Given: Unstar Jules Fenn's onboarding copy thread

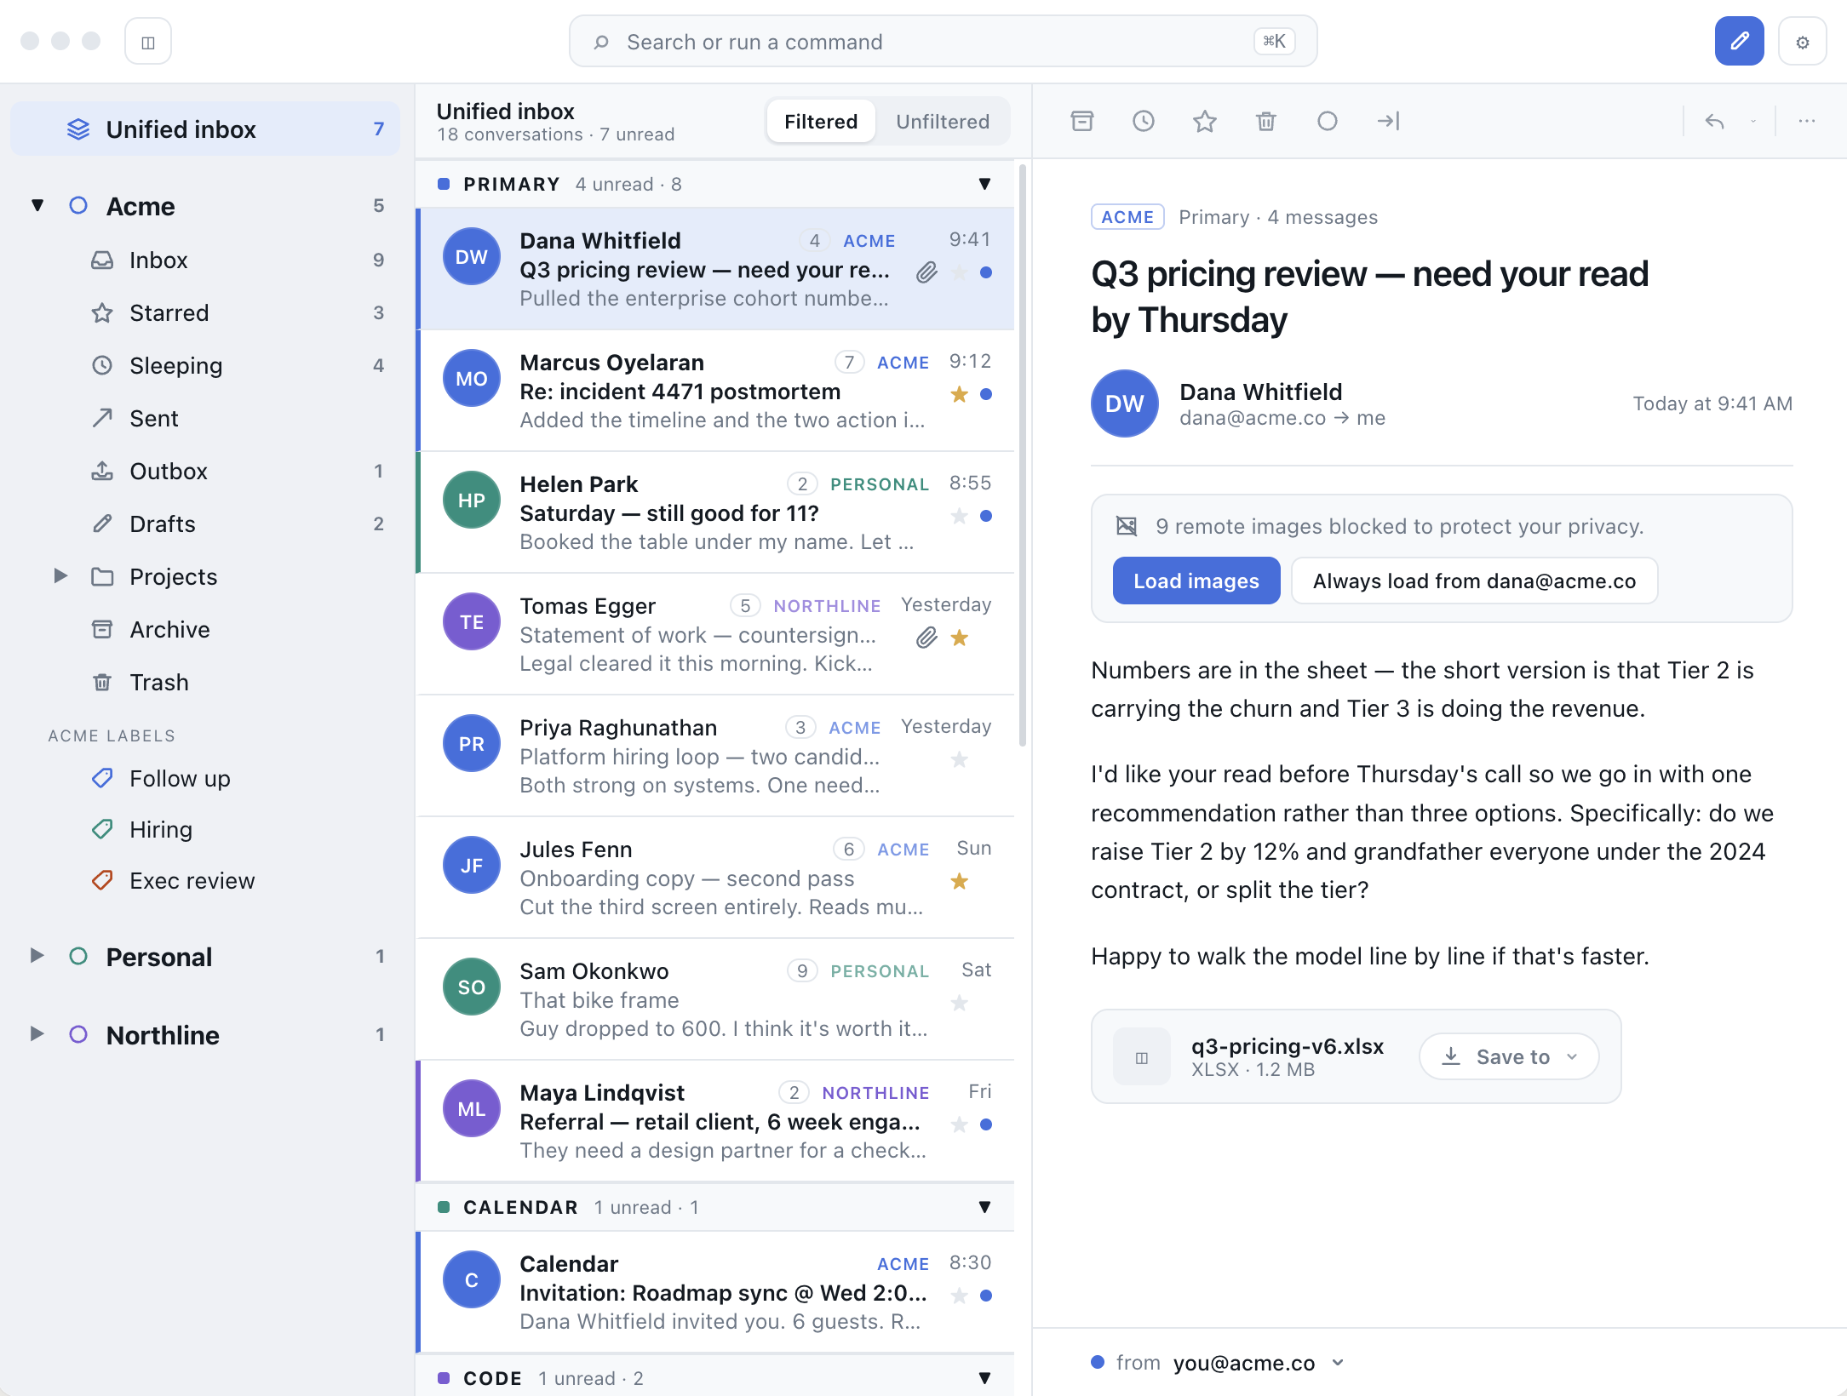Looking at the screenshot, I should click(959, 881).
